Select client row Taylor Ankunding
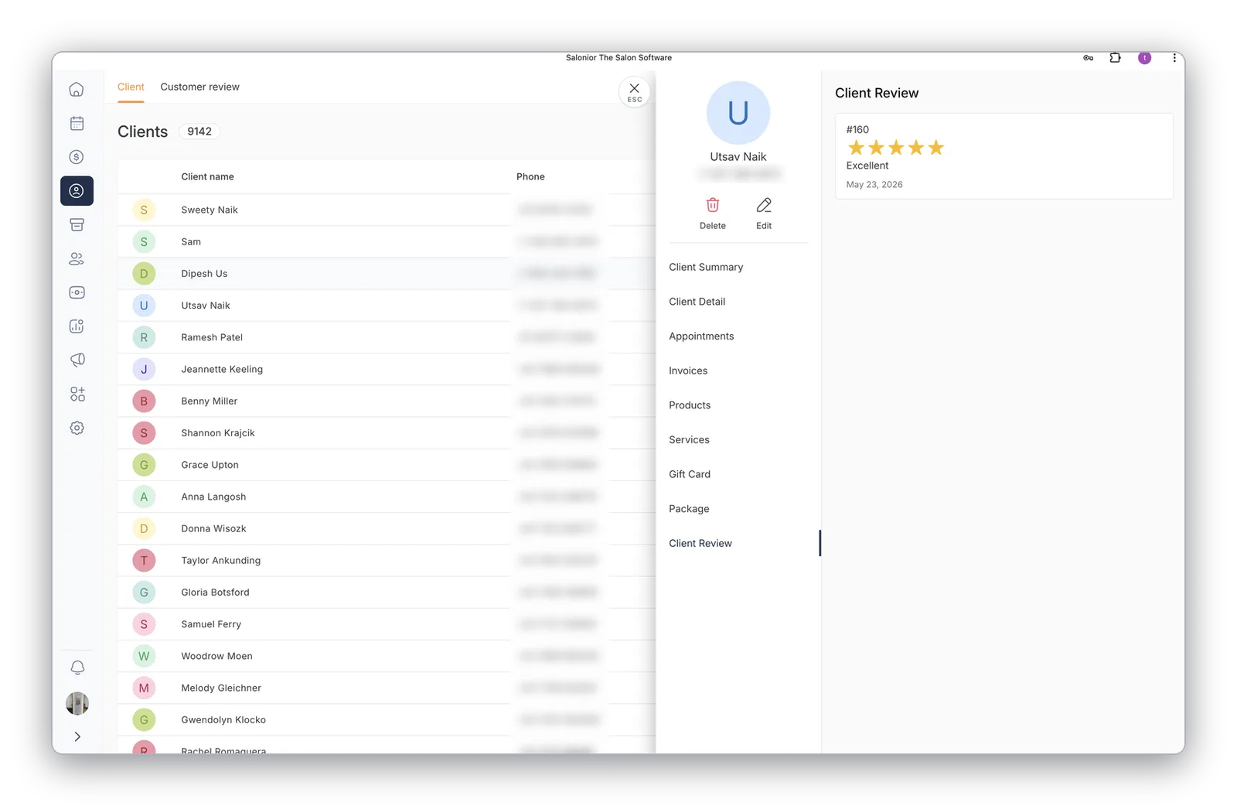The height and width of the screenshot is (806, 1237). pyautogui.click(x=387, y=560)
